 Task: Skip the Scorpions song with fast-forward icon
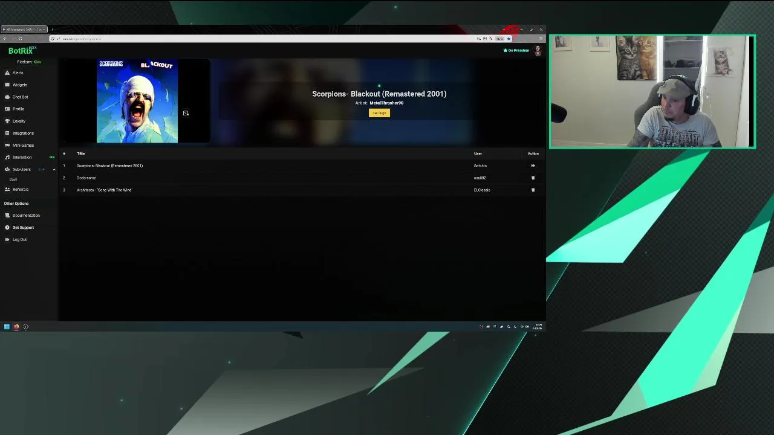click(533, 166)
